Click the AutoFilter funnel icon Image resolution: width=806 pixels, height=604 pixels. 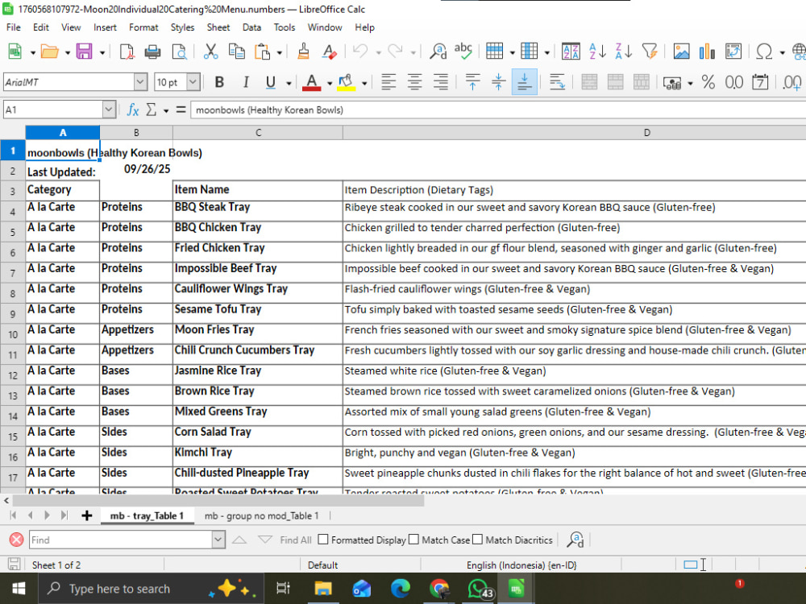point(650,52)
